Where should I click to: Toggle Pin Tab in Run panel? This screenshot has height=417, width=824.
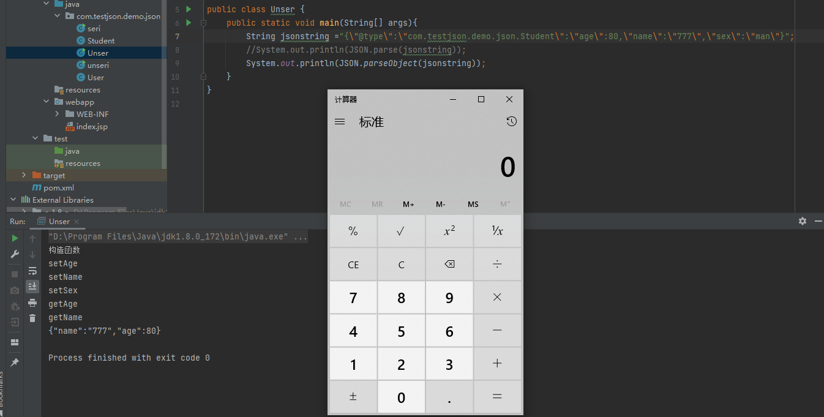pyautogui.click(x=15, y=363)
